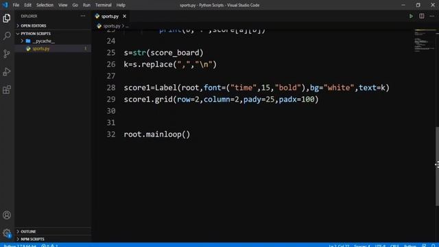Click padx=100 on line 29
Screen dimensions: 439x247
(x=296, y=99)
